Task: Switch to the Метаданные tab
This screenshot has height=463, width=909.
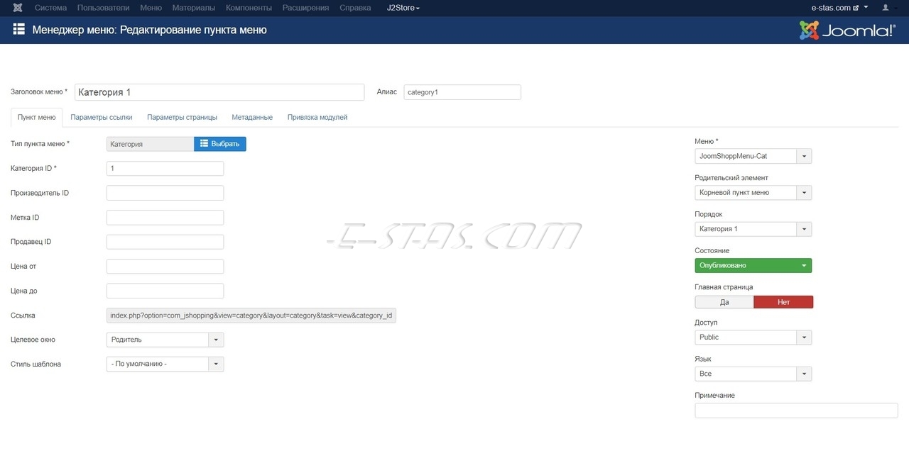Action: pos(252,118)
